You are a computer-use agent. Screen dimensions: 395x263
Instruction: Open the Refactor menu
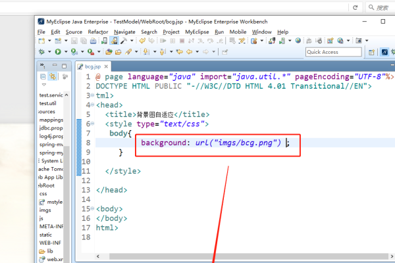point(98,32)
